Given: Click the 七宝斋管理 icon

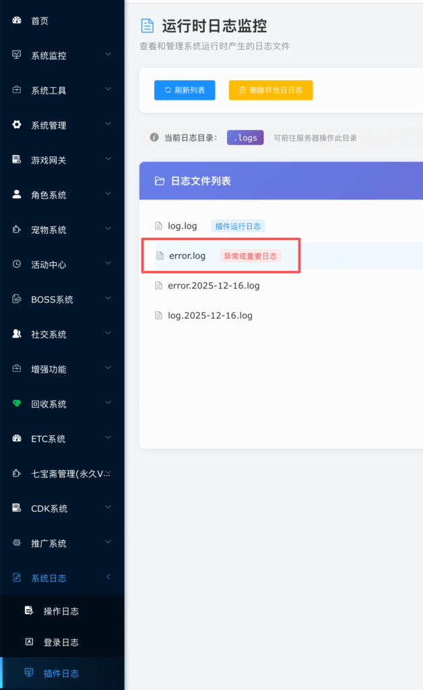Looking at the screenshot, I should [x=17, y=473].
